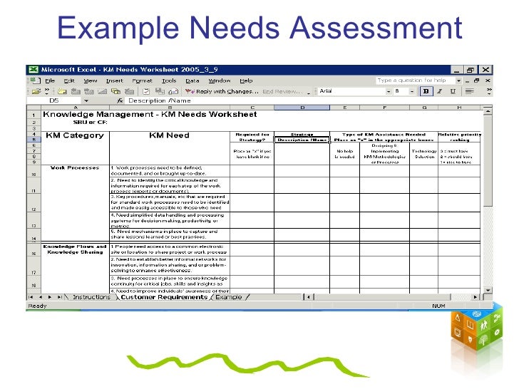
Task: Open the Name Box dropdown arrow
Action: (x=86, y=100)
